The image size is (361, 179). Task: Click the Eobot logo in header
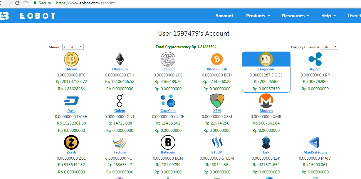coord(4,16)
